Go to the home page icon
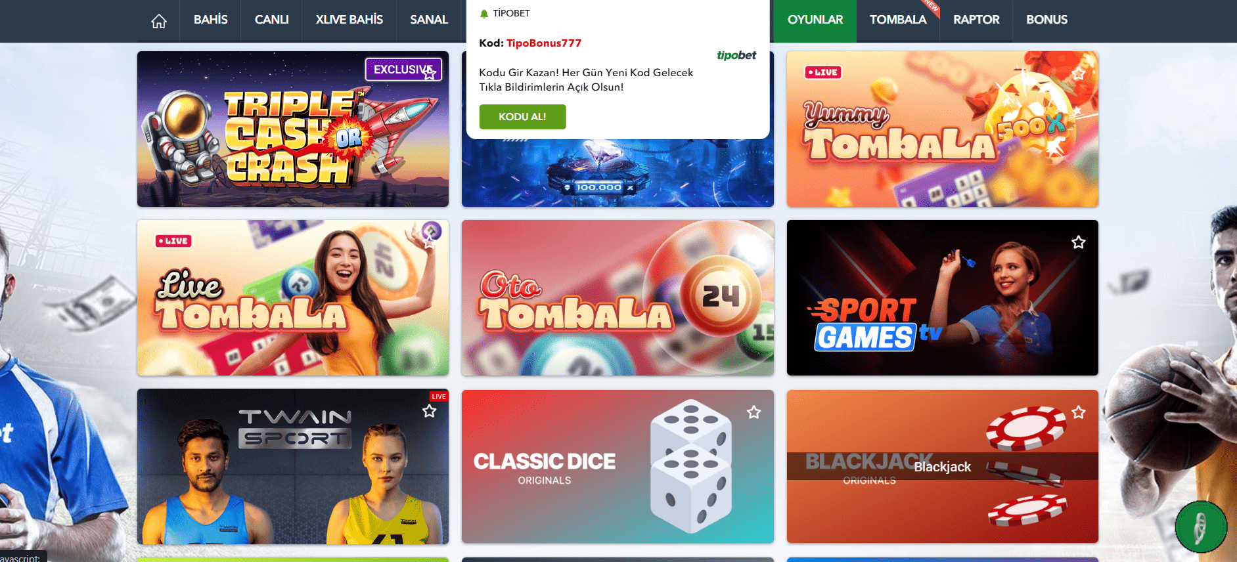 click(x=158, y=21)
